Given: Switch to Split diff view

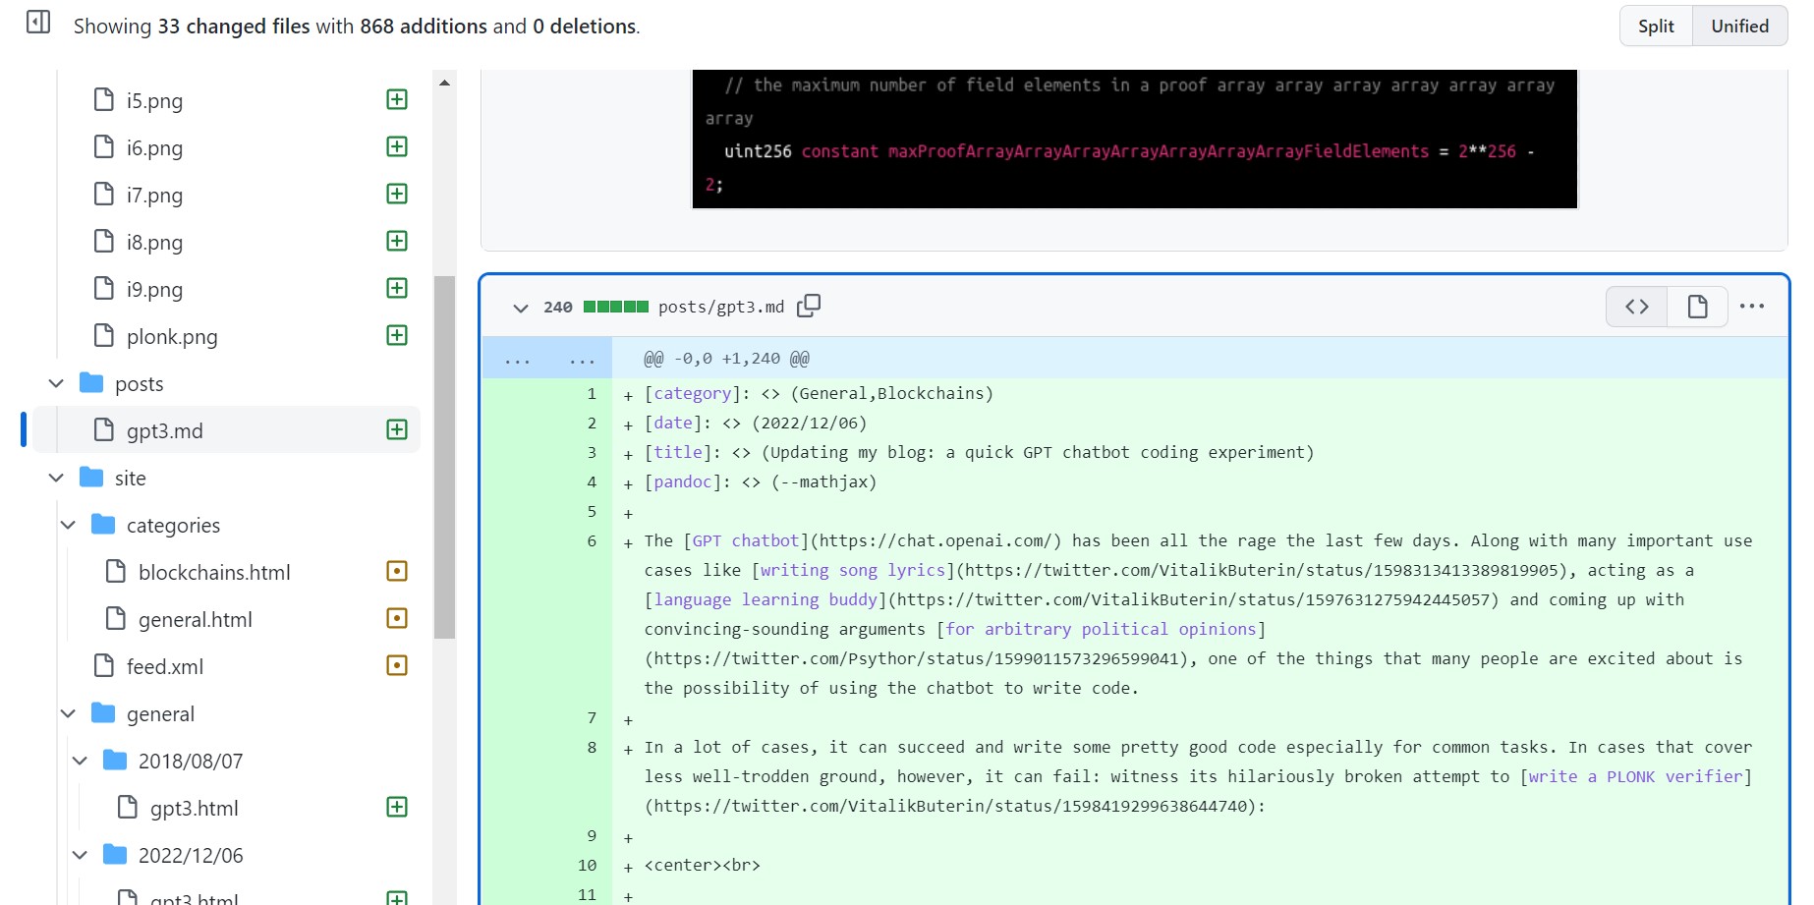Looking at the screenshot, I should point(1656,26).
